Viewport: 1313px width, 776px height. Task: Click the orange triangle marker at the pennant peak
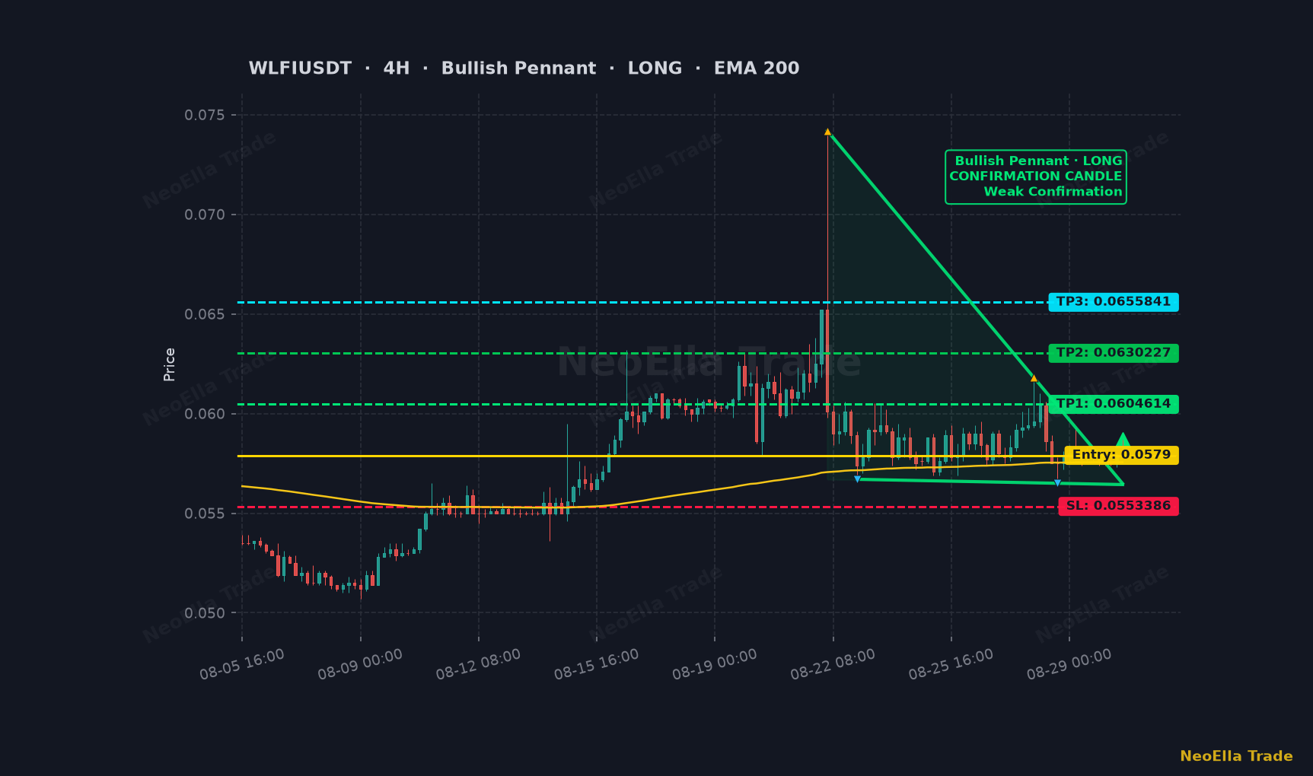tap(827, 132)
